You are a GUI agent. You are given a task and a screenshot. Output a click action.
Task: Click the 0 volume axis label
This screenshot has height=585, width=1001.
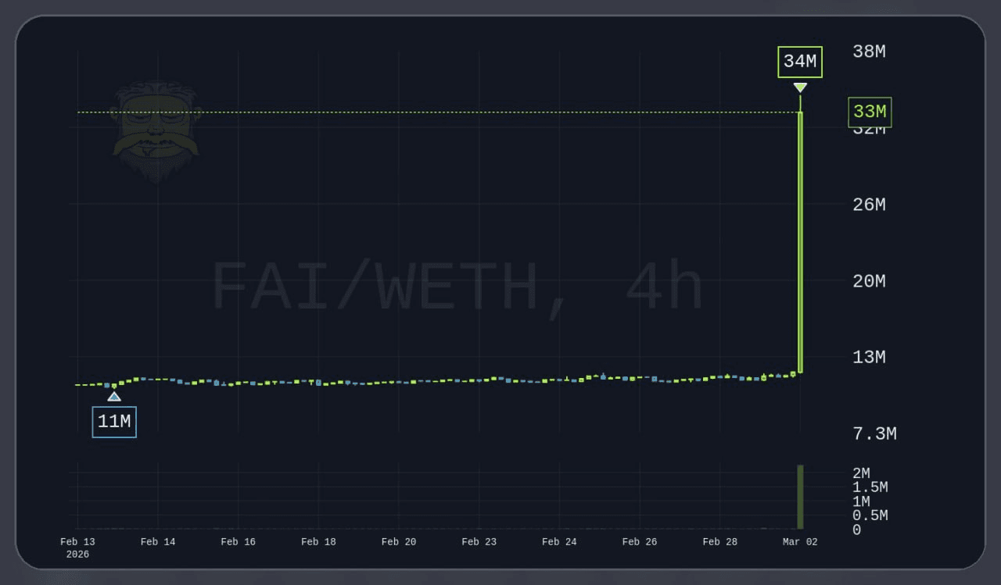tap(856, 530)
